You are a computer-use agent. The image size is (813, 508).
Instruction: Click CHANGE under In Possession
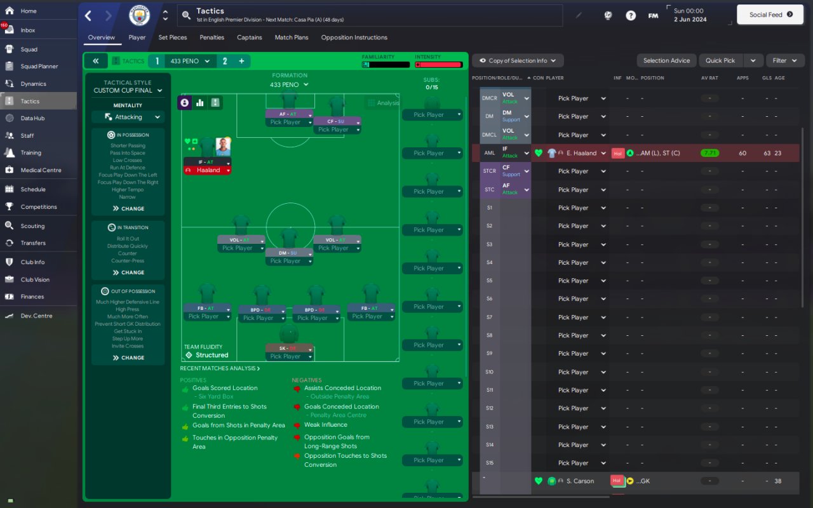tap(128, 208)
